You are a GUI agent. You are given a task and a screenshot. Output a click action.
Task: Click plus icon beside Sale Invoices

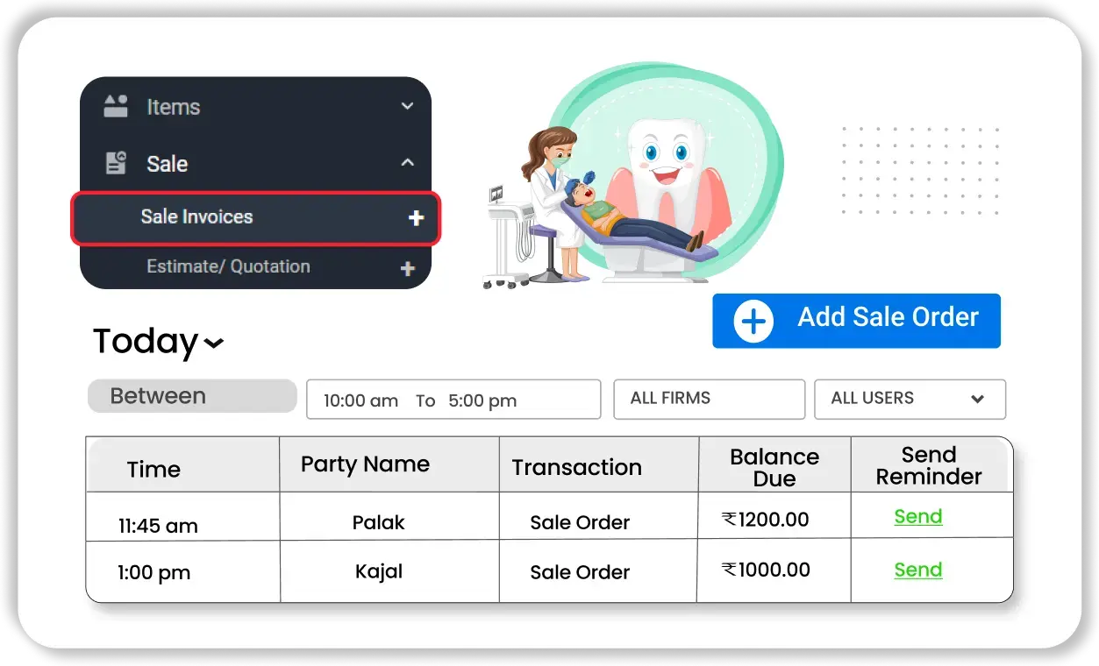416,218
